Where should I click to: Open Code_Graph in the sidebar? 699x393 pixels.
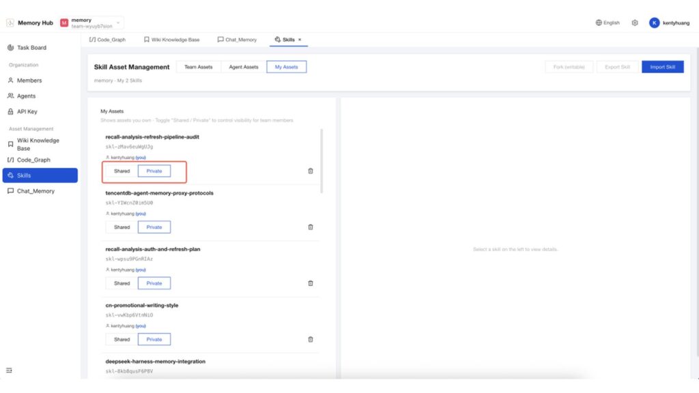(x=40, y=160)
